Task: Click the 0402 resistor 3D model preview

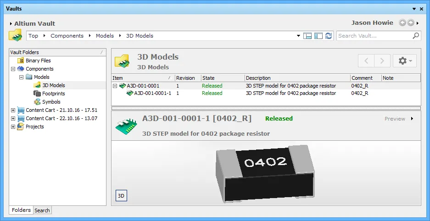Action: tap(265, 173)
